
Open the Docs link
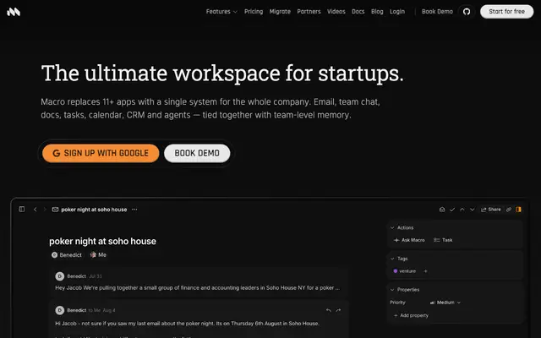click(358, 12)
